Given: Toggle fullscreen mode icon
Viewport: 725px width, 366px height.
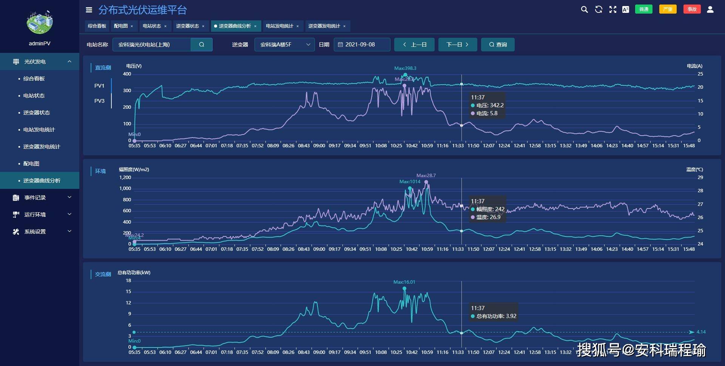Looking at the screenshot, I should [x=612, y=9].
